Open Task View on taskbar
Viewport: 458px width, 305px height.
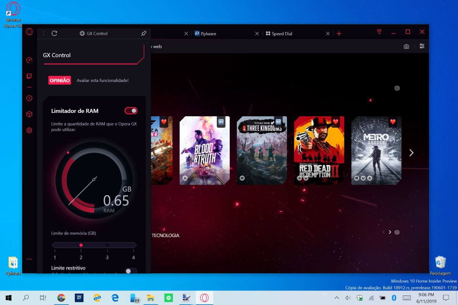point(43,298)
